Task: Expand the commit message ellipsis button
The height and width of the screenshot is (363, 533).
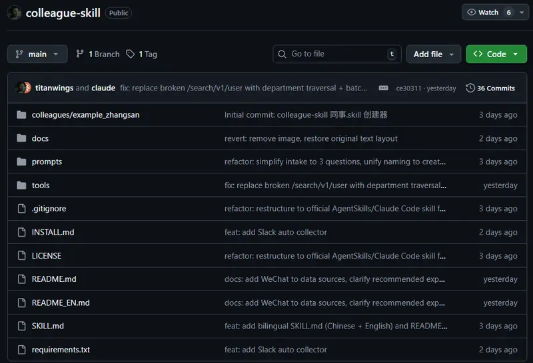Action: (383, 88)
